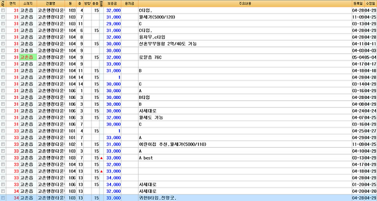The height and width of the screenshot is (201, 377).
Task: Click 04-11 registration date cell
Action: click(x=358, y=44)
